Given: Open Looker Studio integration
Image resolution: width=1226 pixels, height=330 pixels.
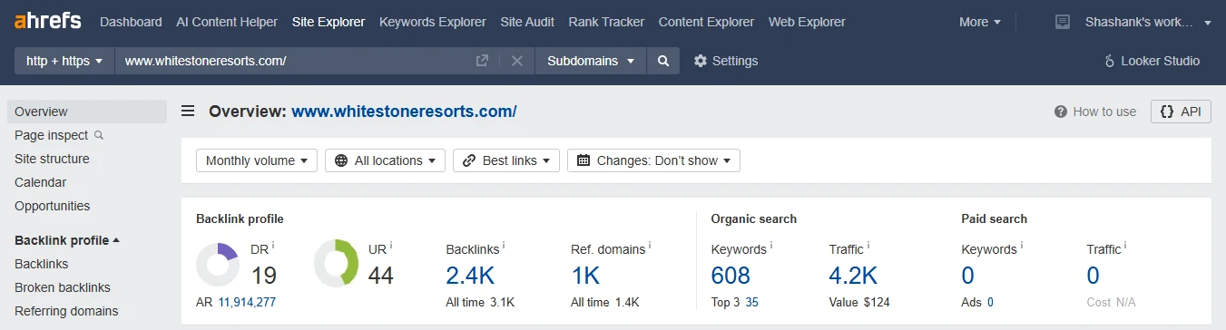Looking at the screenshot, I should point(1152,61).
